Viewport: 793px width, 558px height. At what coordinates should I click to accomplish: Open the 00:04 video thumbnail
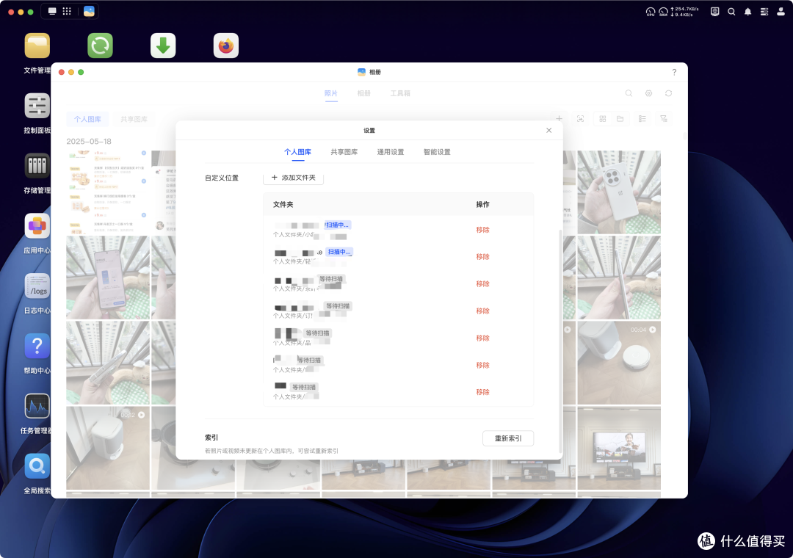[x=619, y=363]
